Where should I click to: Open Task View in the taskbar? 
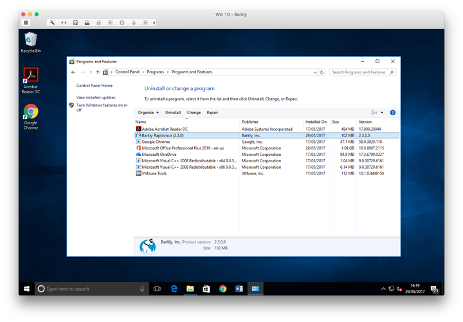[x=157, y=289]
